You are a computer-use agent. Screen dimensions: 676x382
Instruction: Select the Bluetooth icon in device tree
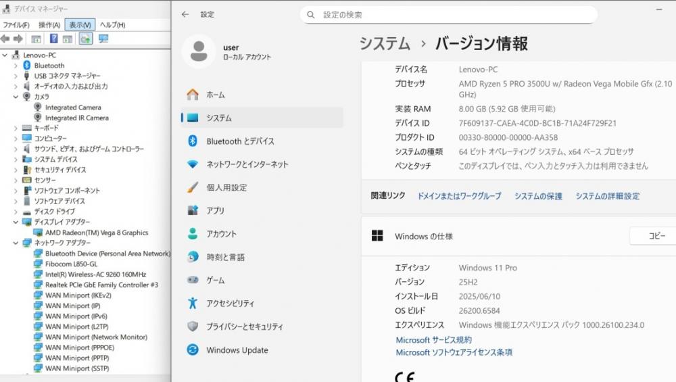(x=27, y=65)
